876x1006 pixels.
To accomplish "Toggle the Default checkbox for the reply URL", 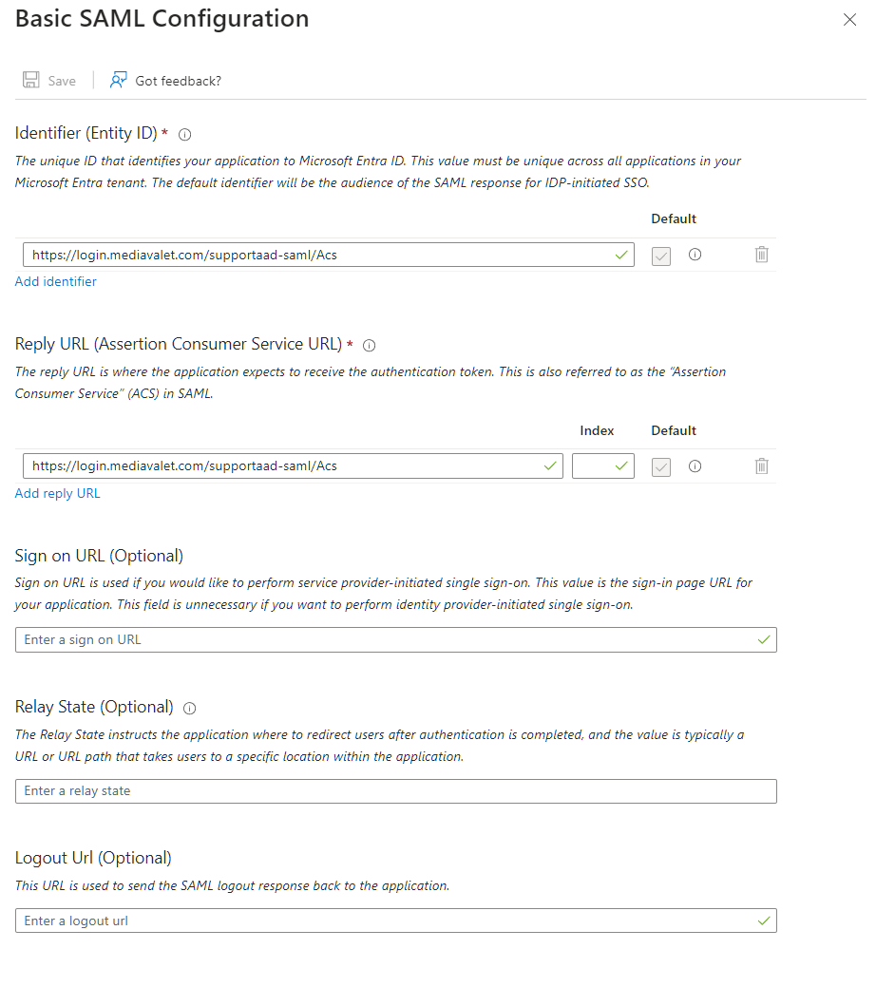I will (660, 466).
